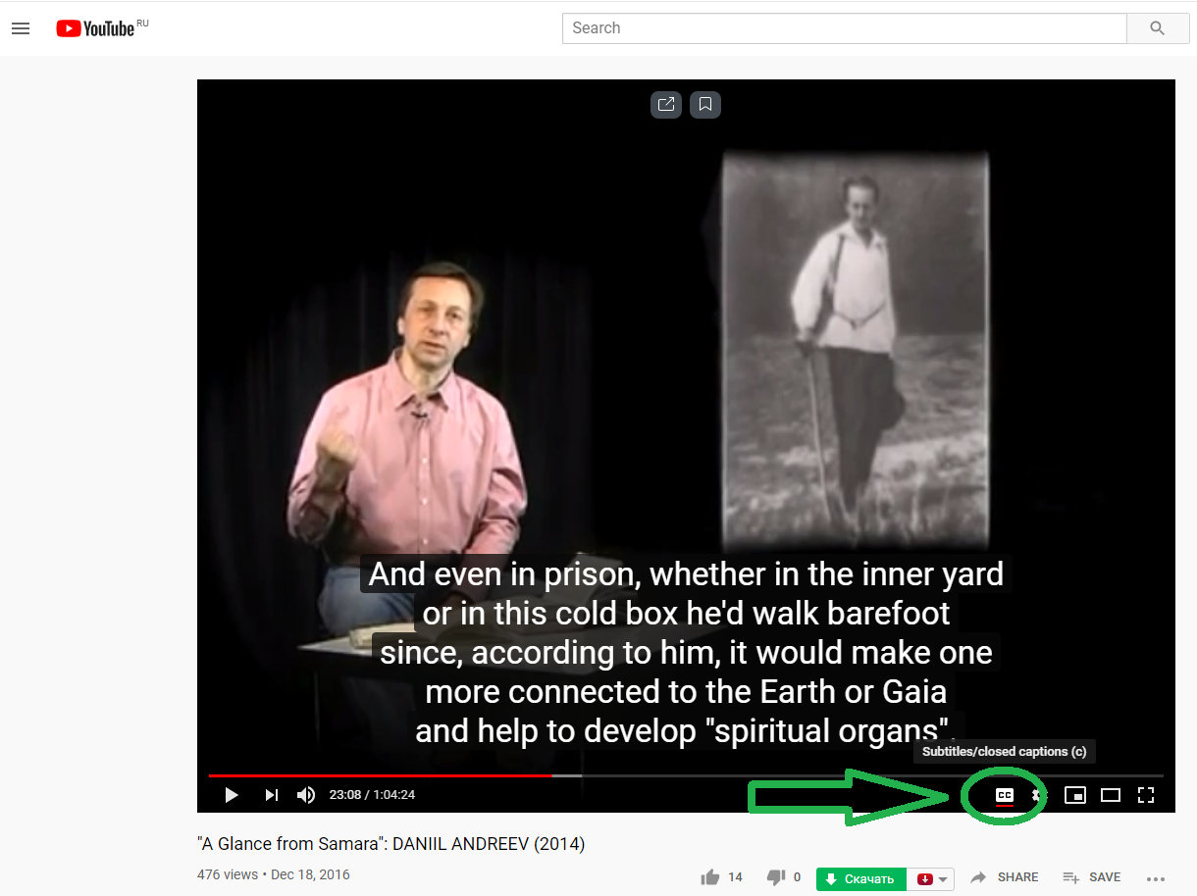
Task: Like the video with thumbs up
Action: tap(710, 877)
